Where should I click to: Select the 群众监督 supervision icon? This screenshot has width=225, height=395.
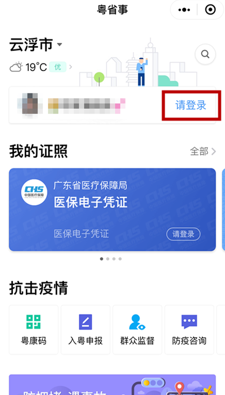point(137,322)
